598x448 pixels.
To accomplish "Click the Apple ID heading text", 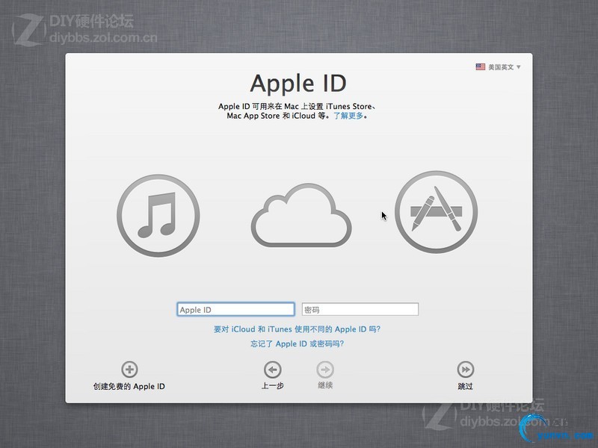I will (x=298, y=83).
